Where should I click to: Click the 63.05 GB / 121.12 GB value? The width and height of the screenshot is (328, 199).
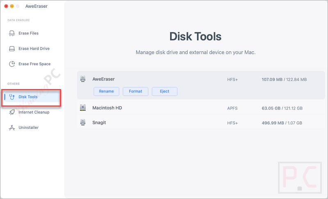pyautogui.click(x=282, y=108)
